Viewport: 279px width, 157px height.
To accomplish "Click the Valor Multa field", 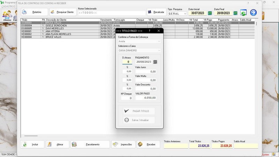I will (x=146, y=80).
